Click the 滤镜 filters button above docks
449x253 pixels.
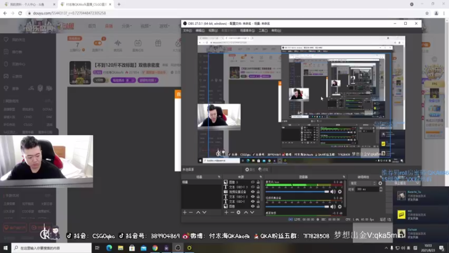tap(263, 170)
